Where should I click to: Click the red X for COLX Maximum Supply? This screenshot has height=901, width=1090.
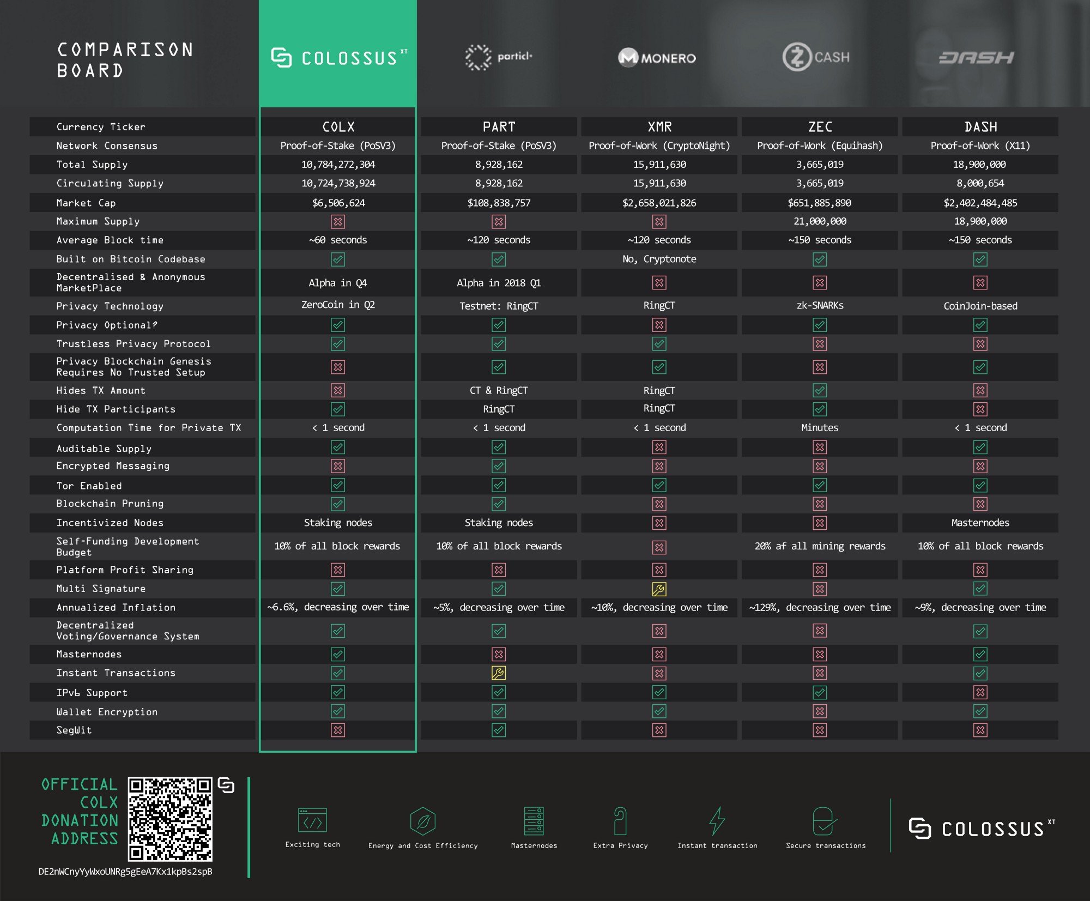(338, 221)
